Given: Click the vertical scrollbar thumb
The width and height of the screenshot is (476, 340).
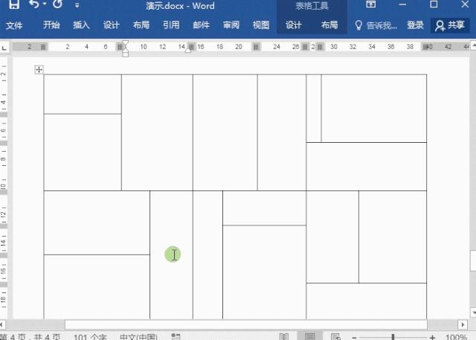Looking at the screenshot, I should [473, 260].
